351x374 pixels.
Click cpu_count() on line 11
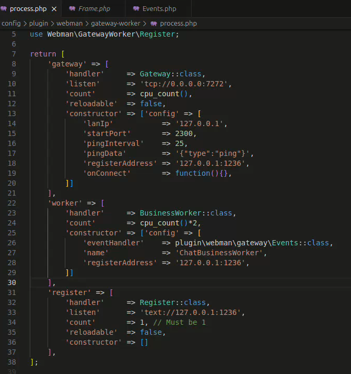164,94
